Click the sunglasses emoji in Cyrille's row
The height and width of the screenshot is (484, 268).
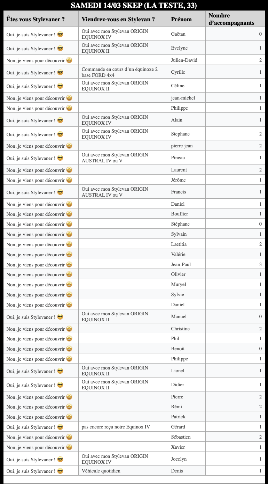click(x=60, y=73)
